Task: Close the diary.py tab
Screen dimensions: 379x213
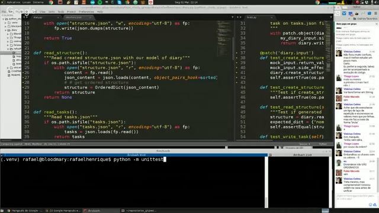Action: coord(58,17)
